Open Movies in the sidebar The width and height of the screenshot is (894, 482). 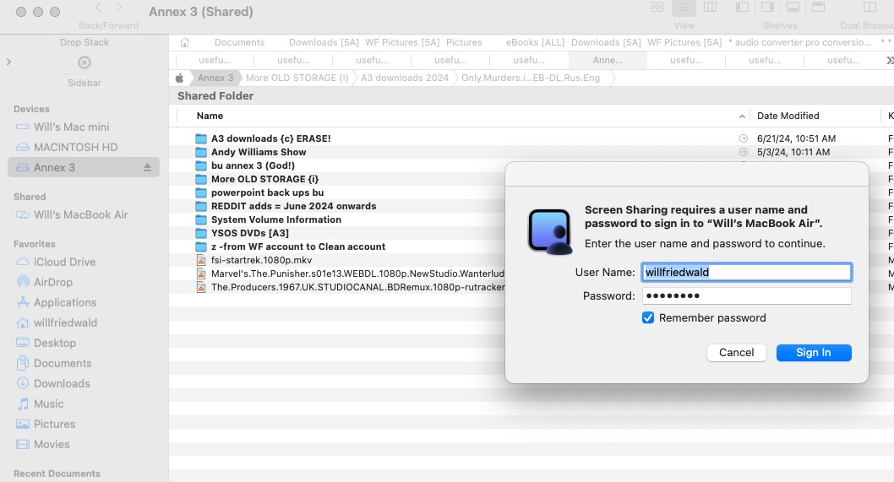pos(84,444)
